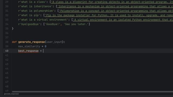Click line number 45 in the gutter
This screenshot has width=173, height=97.
pyautogui.click(x=7, y=73)
